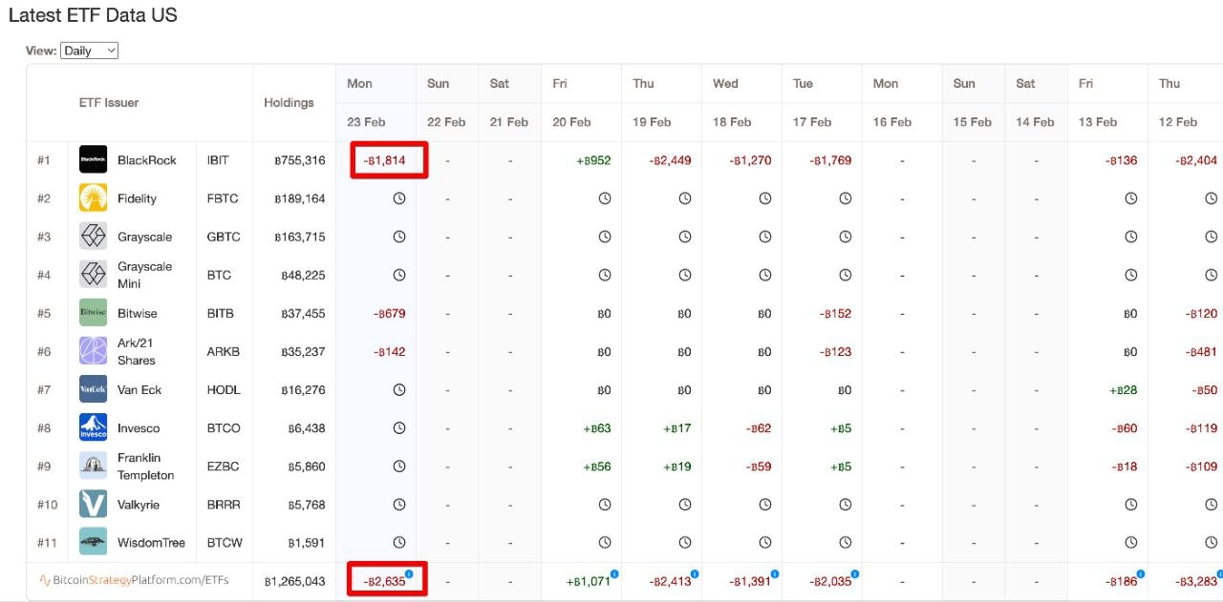Click the BlackRock holdings value 755,316
Screen dimensions: 1223x602
[x=300, y=160]
